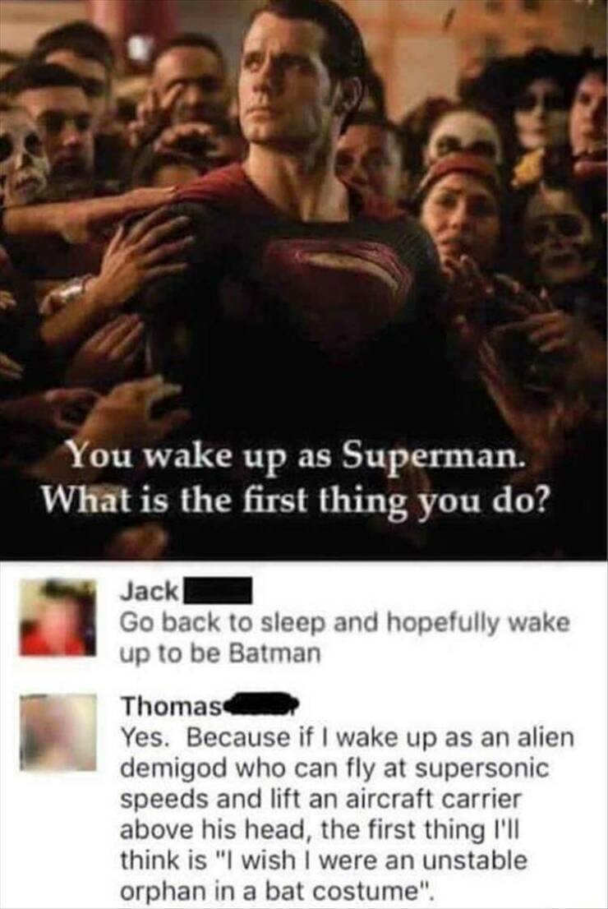Open Thomas's blurred profile picture
This screenshot has width=608, height=909.
click(x=58, y=732)
